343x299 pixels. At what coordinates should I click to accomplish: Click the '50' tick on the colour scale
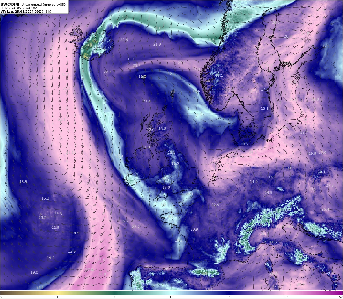[x=341, y=297]
